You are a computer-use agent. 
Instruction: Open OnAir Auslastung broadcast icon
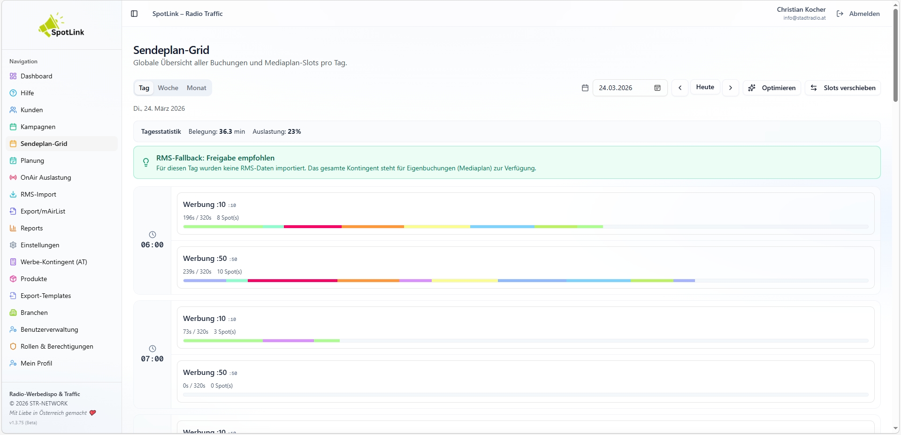(13, 177)
